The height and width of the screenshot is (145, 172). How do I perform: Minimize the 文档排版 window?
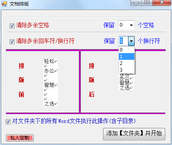(136, 2)
